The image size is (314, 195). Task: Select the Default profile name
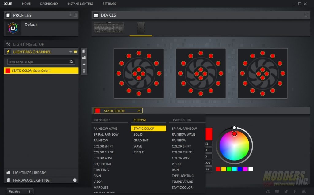coord(31,24)
